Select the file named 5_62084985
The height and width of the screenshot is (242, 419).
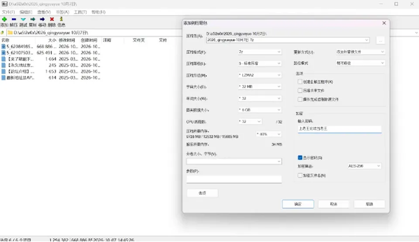click(20, 47)
